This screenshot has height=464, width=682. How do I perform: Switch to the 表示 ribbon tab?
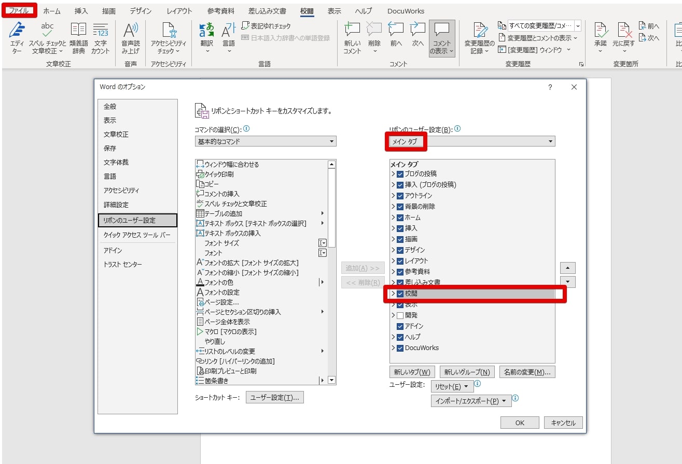[x=333, y=10]
